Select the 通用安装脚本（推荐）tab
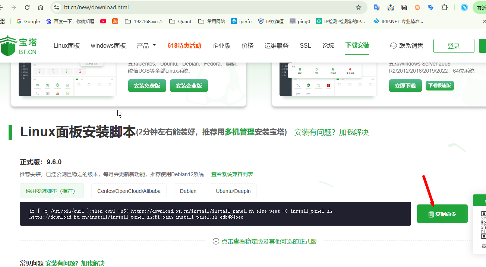Image resolution: width=486 pixels, height=267 pixels. point(52,191)
